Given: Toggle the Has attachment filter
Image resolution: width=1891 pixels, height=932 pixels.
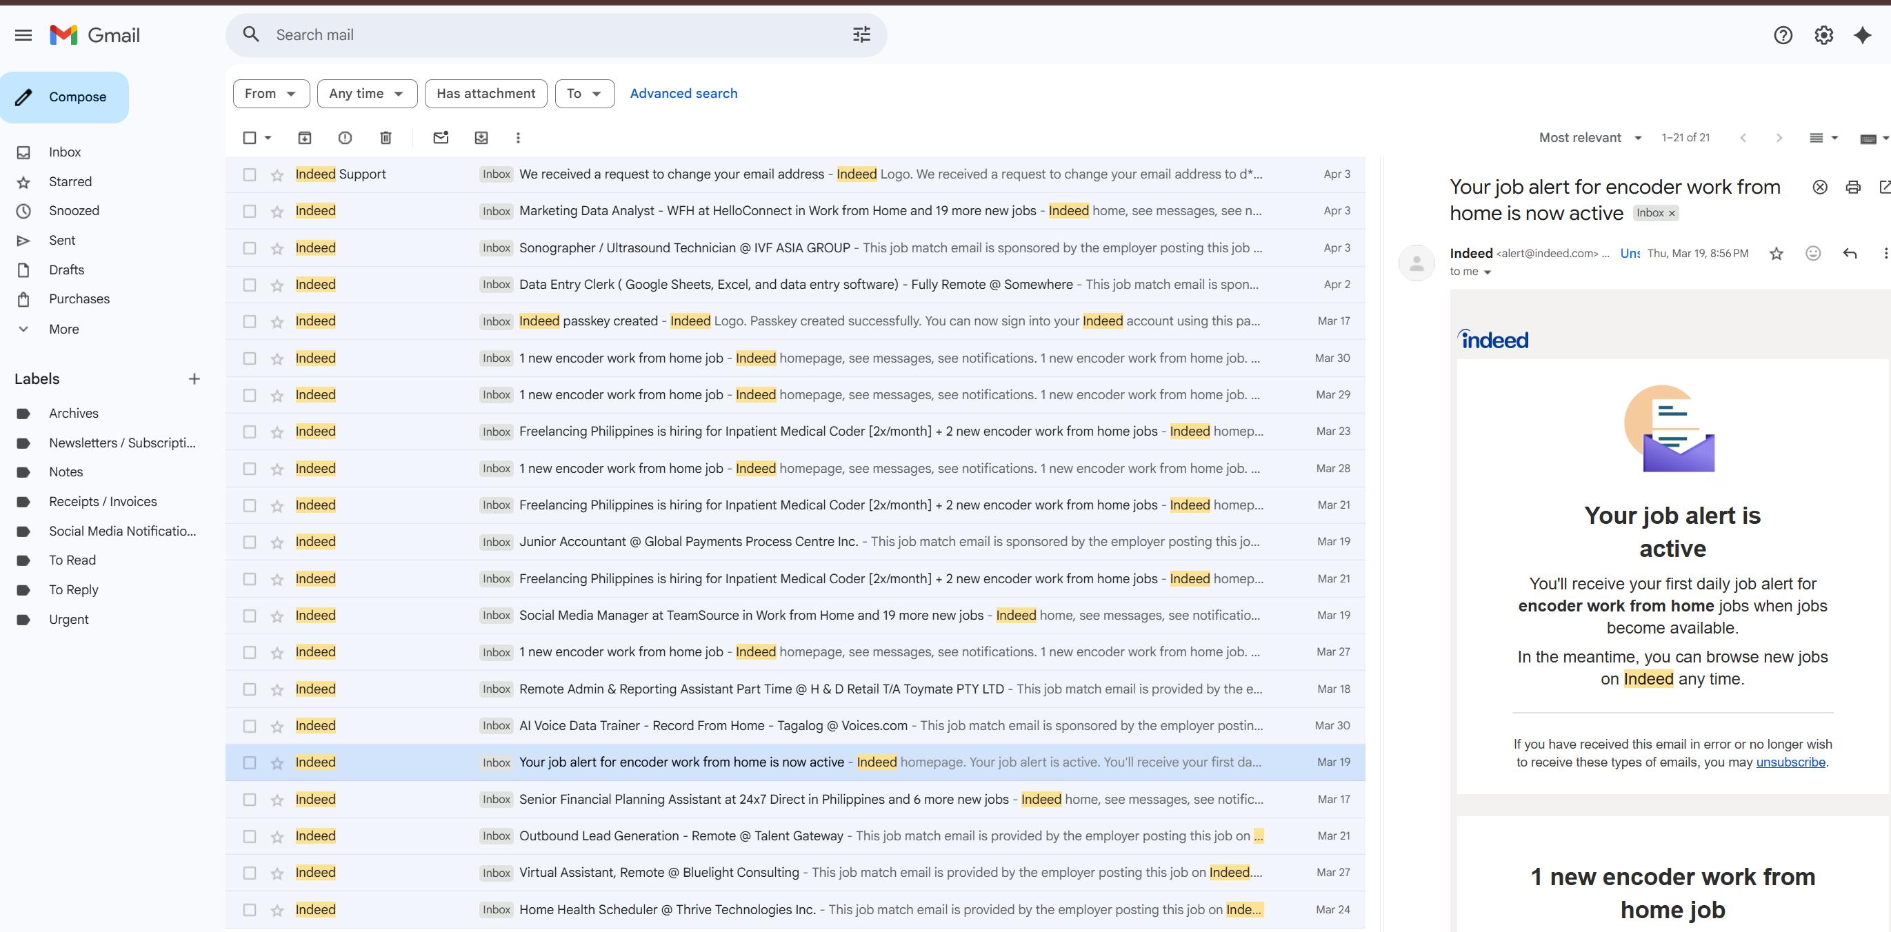Looking at the screenshot, I should coord(486,94).
